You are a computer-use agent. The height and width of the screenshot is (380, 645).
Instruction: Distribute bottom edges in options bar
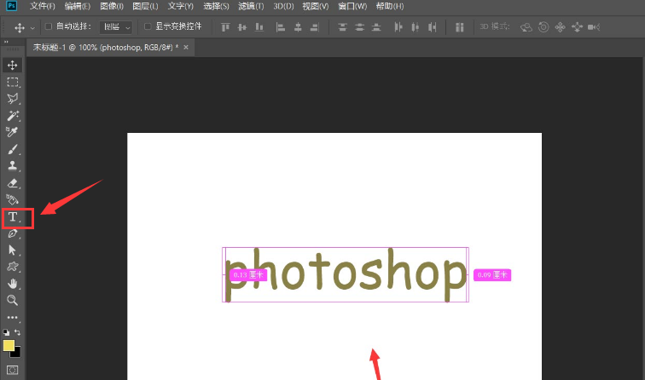pos(376,27)
